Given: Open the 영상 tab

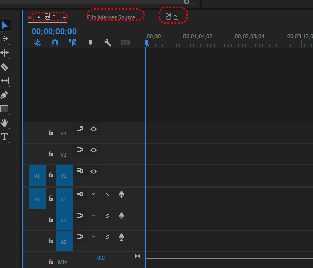Looking at the screenshot, I should [172, 17].
